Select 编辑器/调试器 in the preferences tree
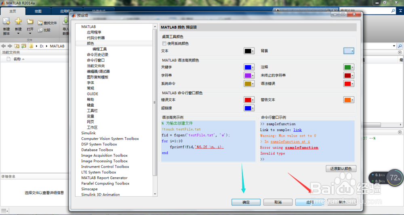Viewport: 404px width, 215px height. click(98, 71)
